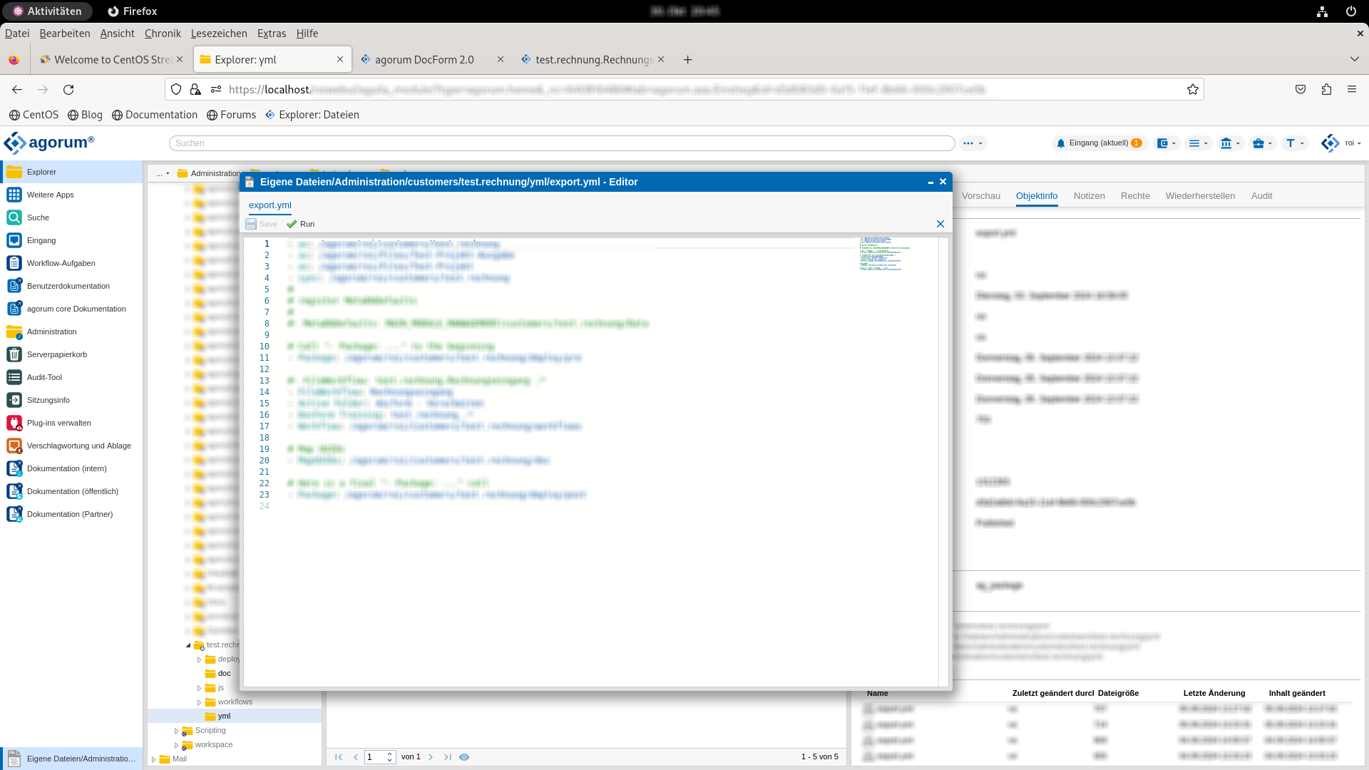
Task: Reload the page in Firefox
Action: tap(68, 90)
